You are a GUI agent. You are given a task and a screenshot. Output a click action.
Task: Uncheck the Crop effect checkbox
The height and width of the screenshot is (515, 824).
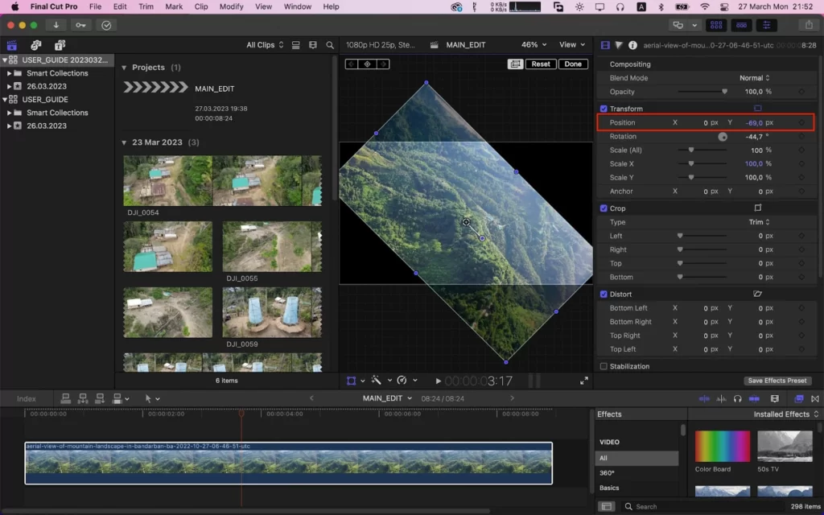604,208
